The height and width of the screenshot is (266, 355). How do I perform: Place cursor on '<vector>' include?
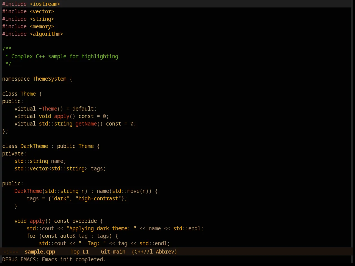point(42,11)
